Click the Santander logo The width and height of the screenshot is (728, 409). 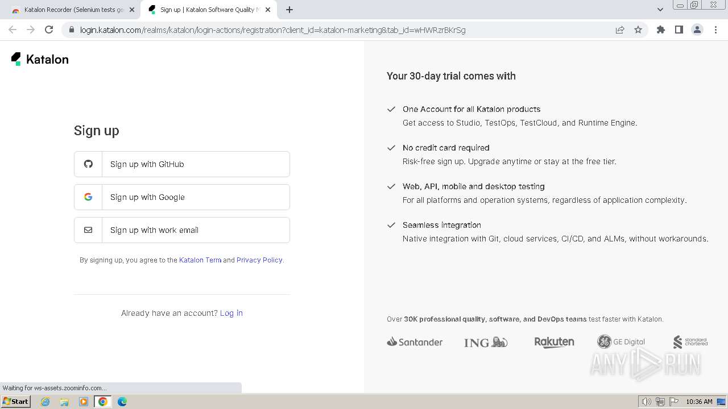pyautogui.click(x=415, y=342)
